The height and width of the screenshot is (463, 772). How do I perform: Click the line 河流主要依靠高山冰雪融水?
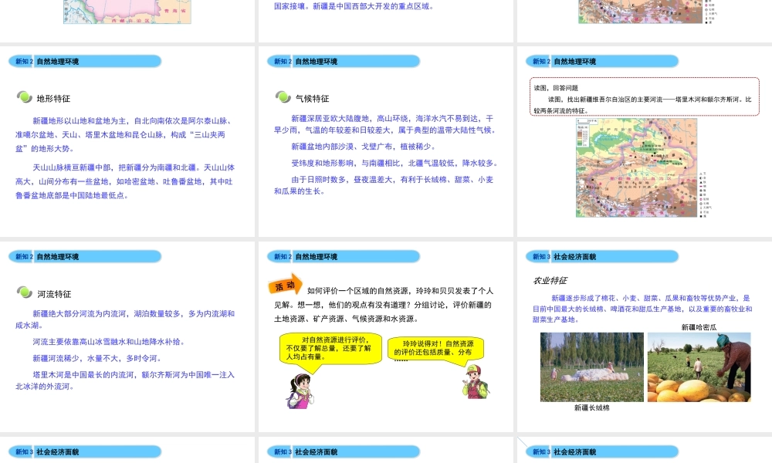[x=108, y=342]
